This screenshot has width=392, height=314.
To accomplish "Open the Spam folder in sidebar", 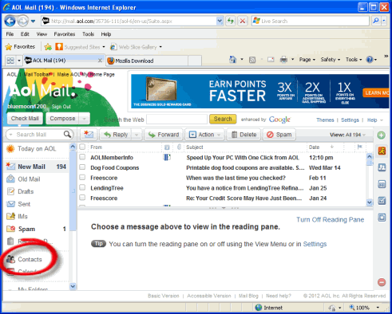I will 26,229.
